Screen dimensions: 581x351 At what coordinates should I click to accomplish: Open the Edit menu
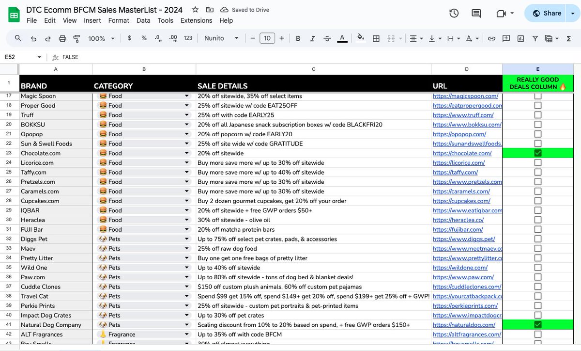(x=50, y=20)
